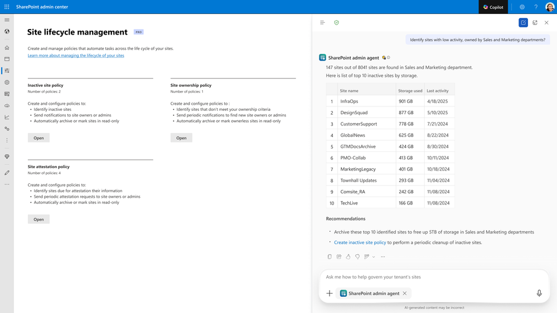Open the Inactive site policy
Viewport: 557px width, 313px height.
(x=38, y=138)
